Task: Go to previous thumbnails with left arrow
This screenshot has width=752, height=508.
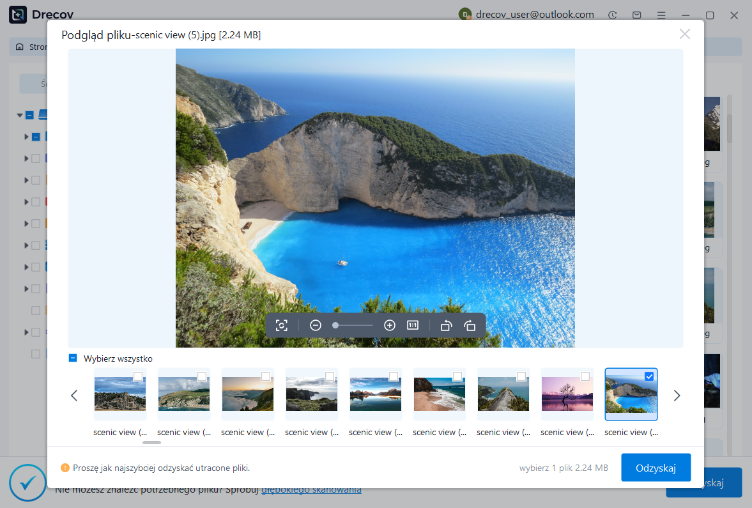Action: [74, 396]
